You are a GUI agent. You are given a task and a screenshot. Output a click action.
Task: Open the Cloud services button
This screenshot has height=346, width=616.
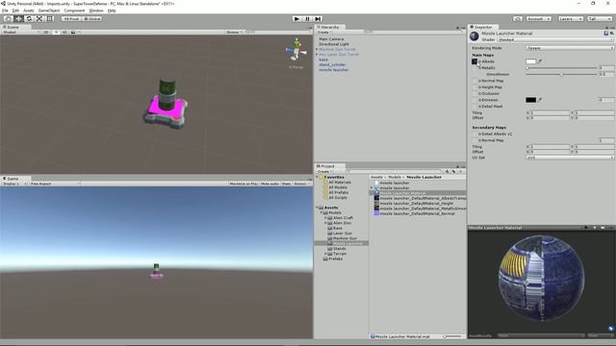pos(518,18)
